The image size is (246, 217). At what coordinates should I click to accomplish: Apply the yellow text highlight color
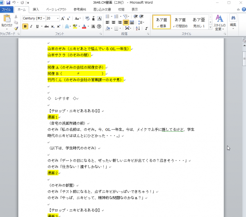75,26
